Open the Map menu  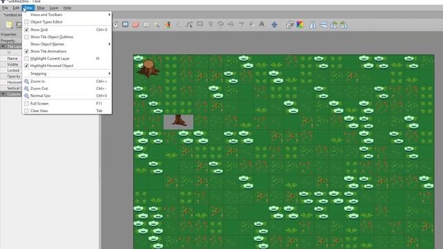coord(41,8)
